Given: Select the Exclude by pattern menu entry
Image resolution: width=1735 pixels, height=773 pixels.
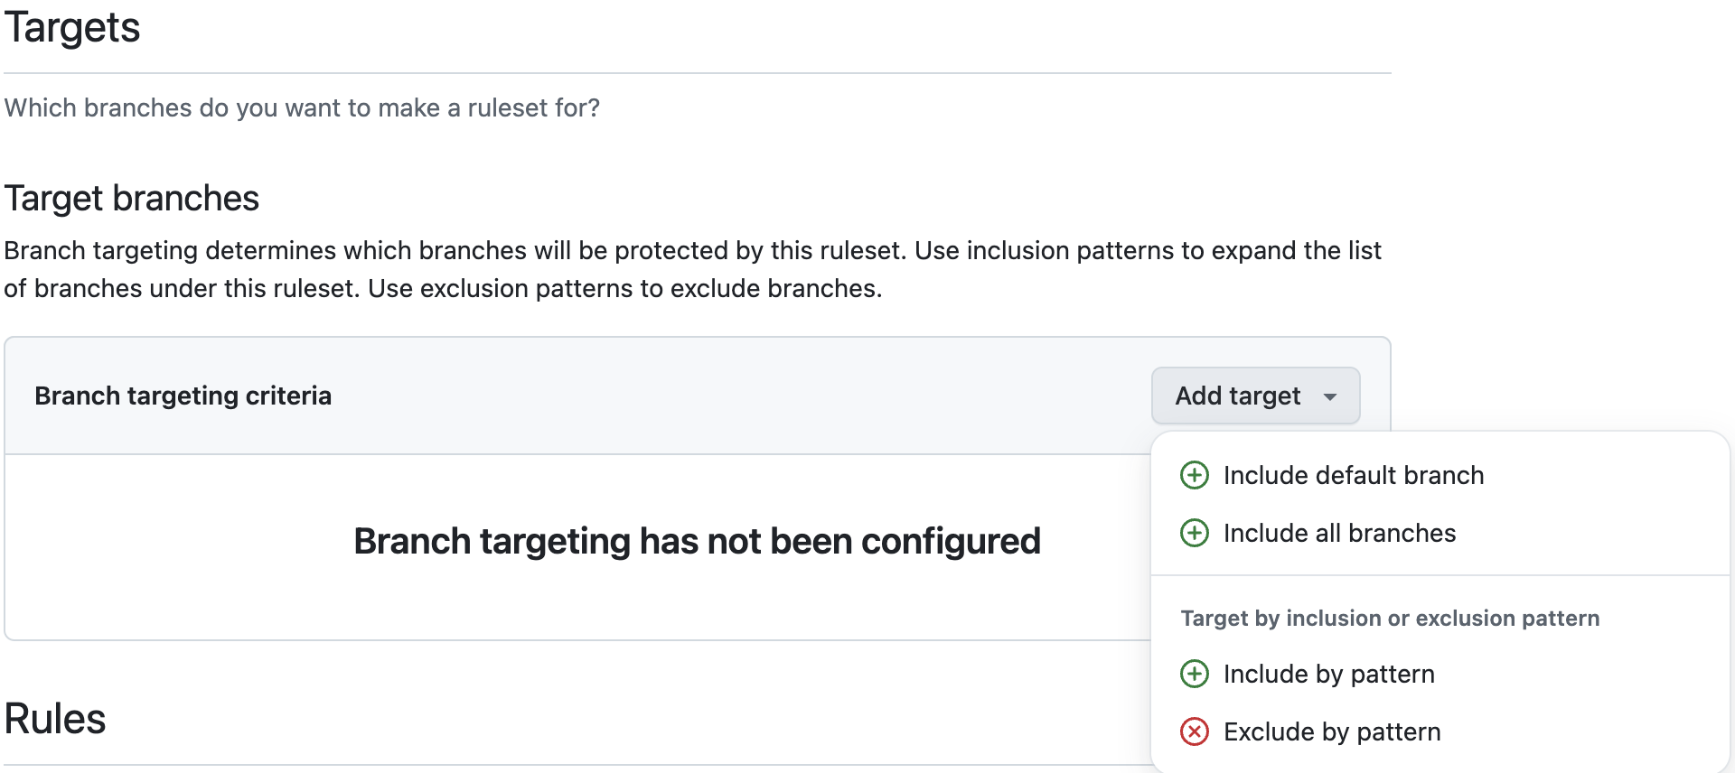Looking at the screenshot, I should click(x=1331, y=731).
